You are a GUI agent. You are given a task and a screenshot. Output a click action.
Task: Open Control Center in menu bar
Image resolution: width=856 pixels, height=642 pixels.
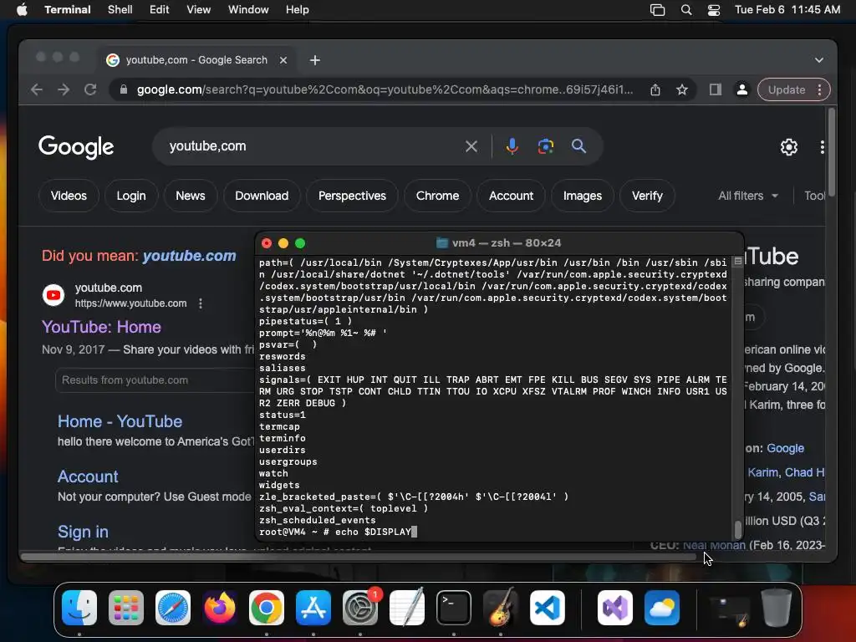(714, 10)
